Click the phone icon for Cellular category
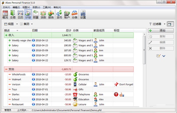 click(x=75, y=84)
